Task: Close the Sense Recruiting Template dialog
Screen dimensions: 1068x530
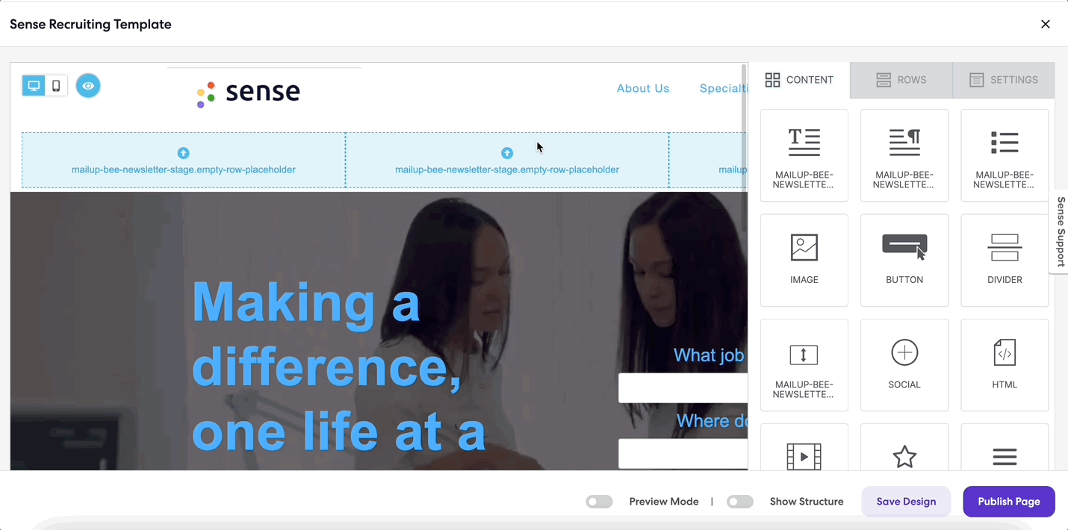Action: tap(1046, 24)
